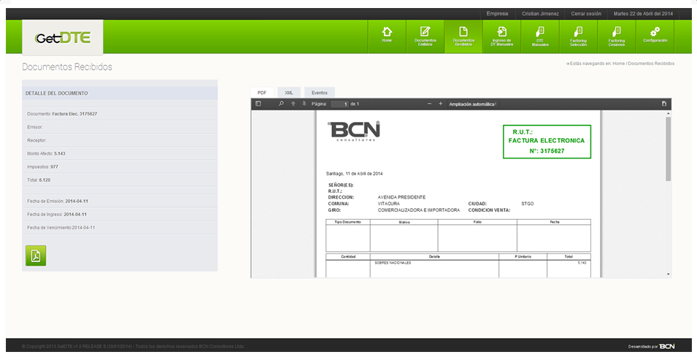Open Factoring Cesiones page
Viewport: 697px width, 360px height.
pyautogui.click(x=616, y=36)
